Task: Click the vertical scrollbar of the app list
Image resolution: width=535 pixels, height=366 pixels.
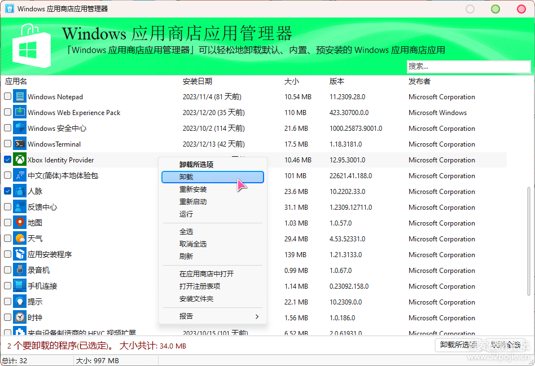Action: pos(529,241)
